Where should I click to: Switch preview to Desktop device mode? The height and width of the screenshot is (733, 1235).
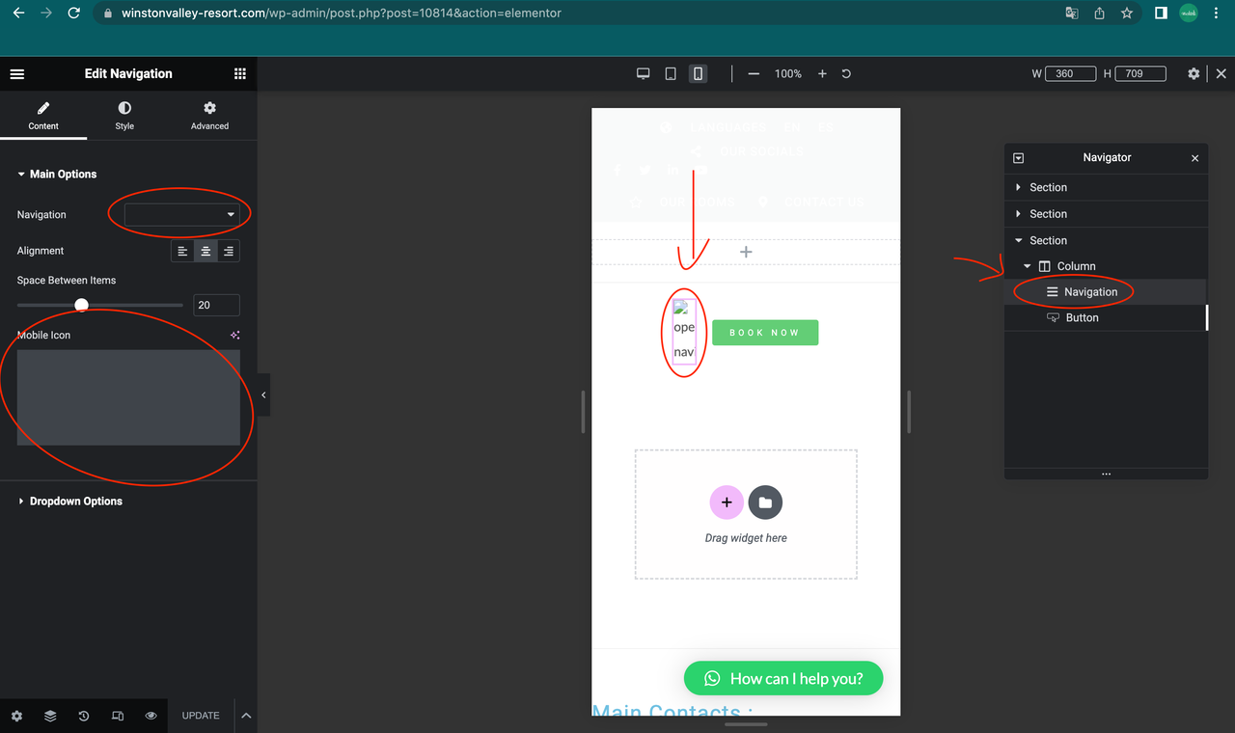643,73
